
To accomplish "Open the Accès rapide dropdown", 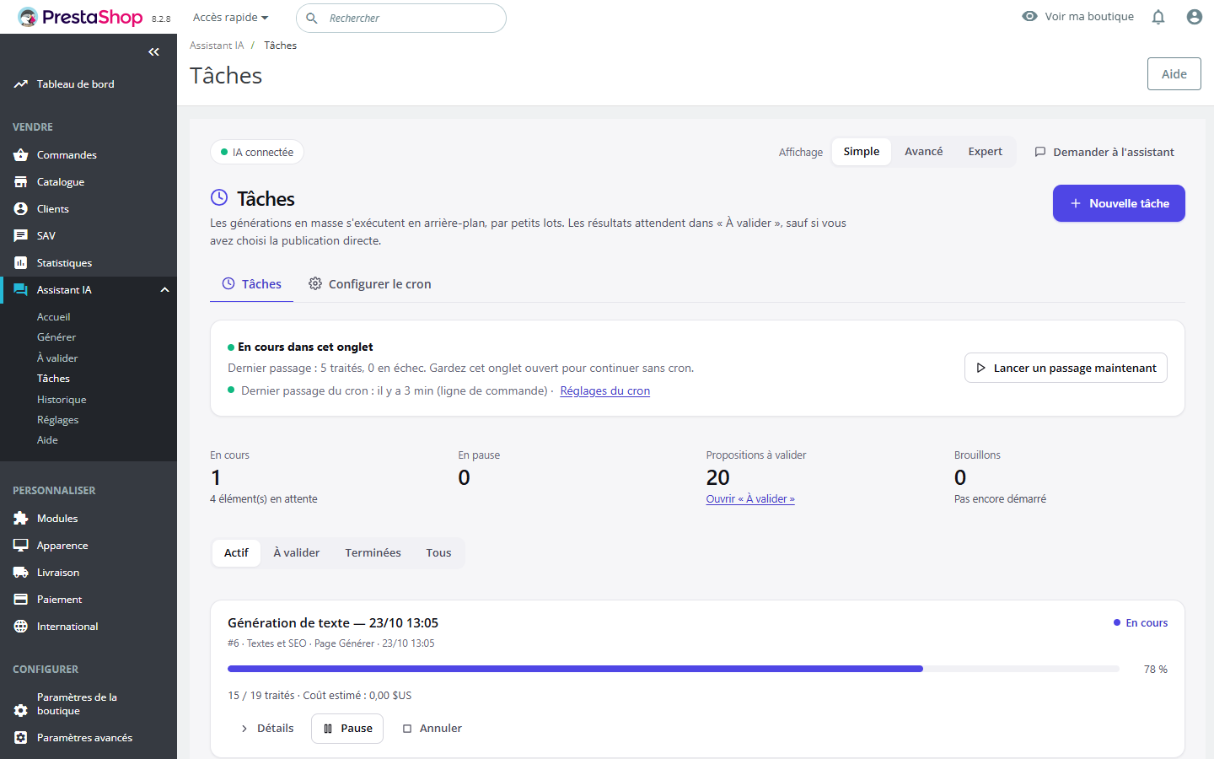I will click(230, 18).
